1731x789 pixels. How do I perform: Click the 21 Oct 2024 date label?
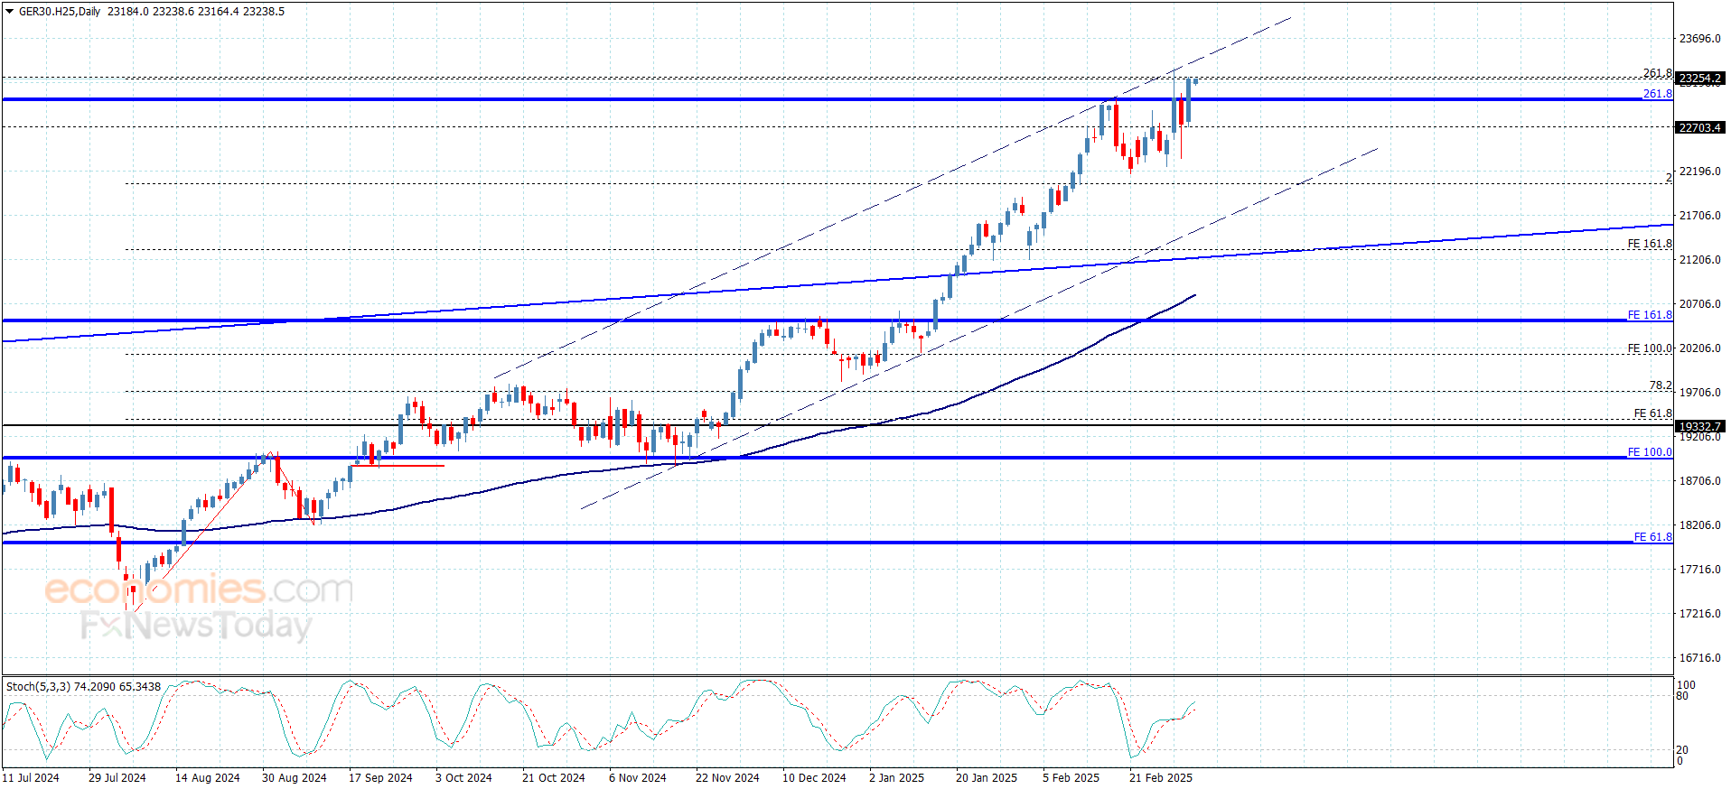click(x=554, y=778)
